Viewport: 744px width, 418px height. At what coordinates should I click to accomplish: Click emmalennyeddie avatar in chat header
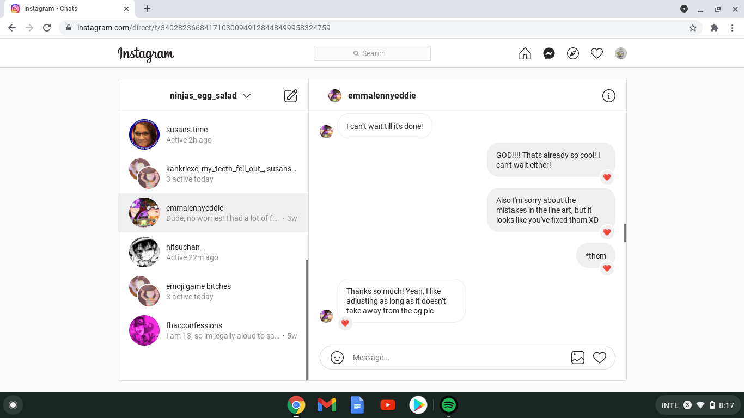335,96
